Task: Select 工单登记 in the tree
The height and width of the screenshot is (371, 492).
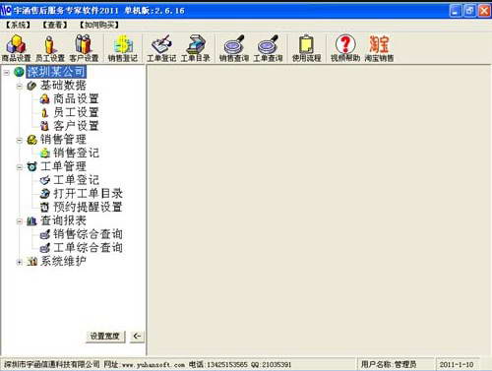Action: [x=76, y=180]
